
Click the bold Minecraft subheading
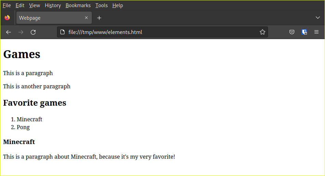(19, 142)
